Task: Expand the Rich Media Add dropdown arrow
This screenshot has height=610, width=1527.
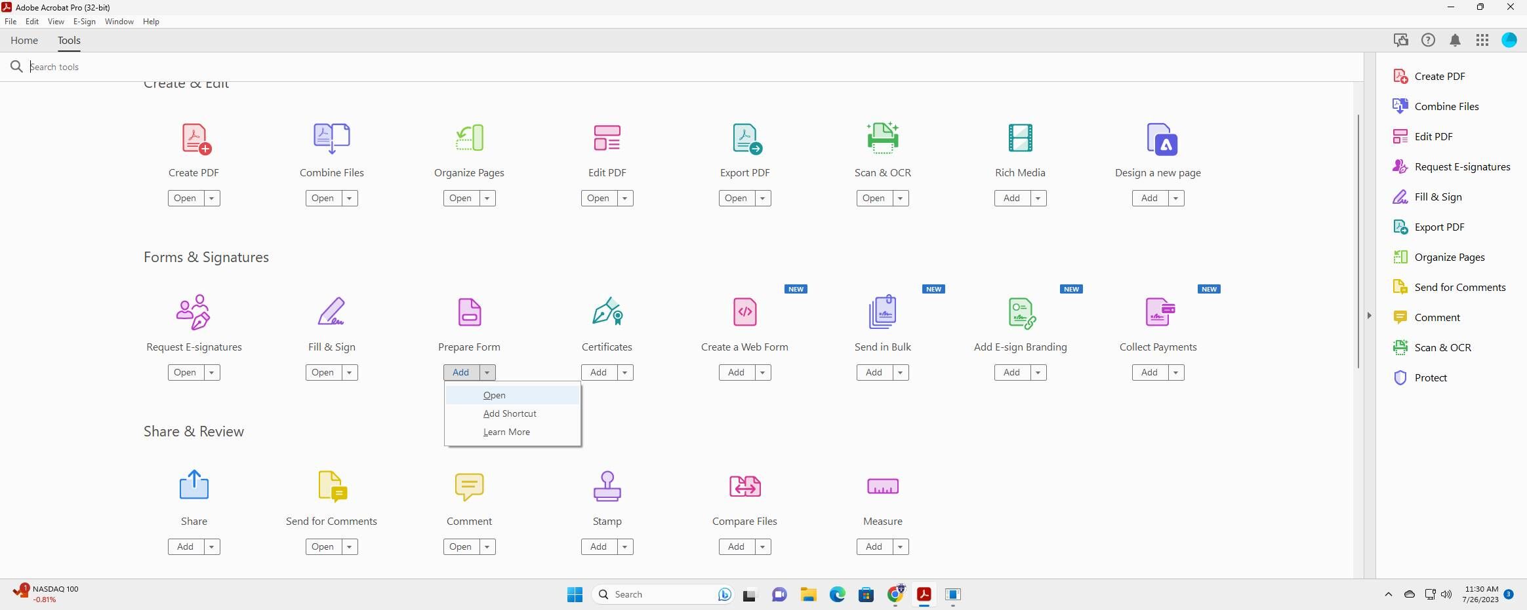Action: (x=1038, y=198)
